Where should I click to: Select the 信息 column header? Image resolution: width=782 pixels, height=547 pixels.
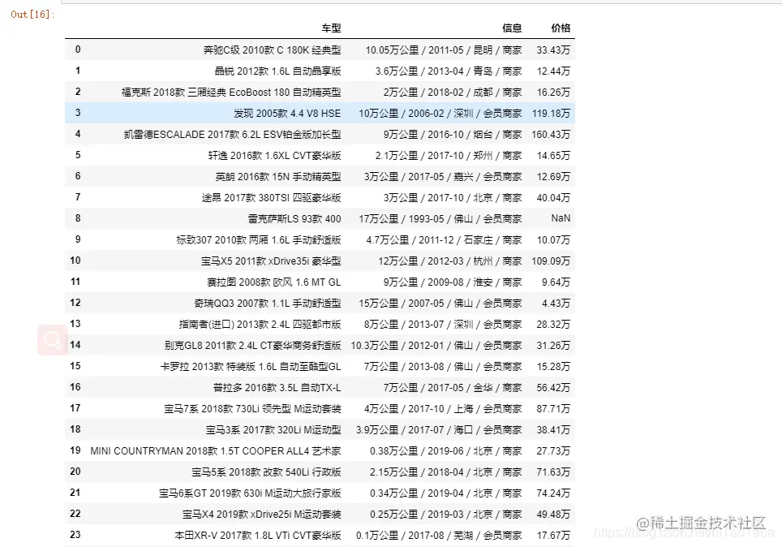click(x=512, y=28)
